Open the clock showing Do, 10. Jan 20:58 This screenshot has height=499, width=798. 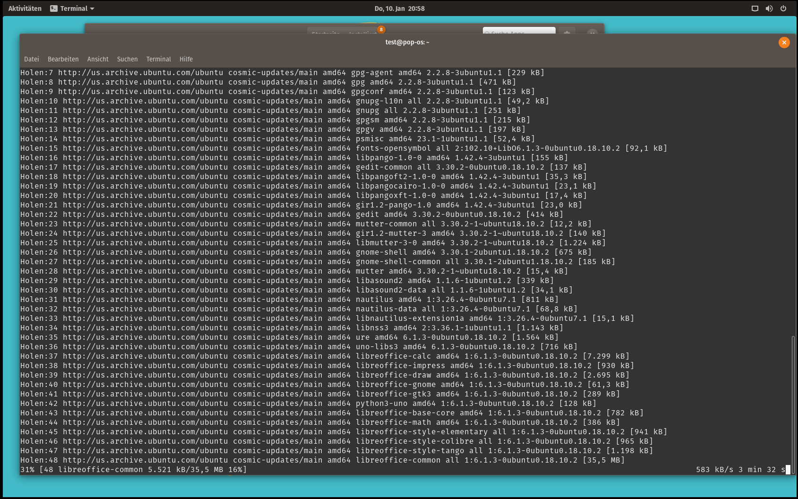(399, 9)
